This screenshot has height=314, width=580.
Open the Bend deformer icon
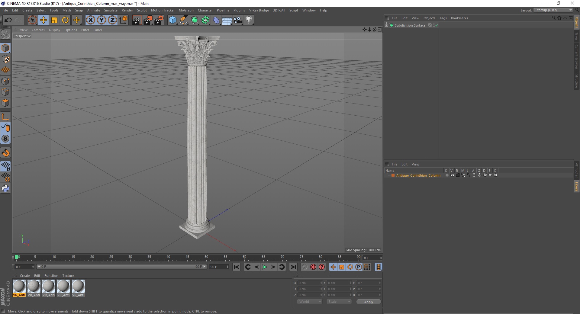coord(216,20)
